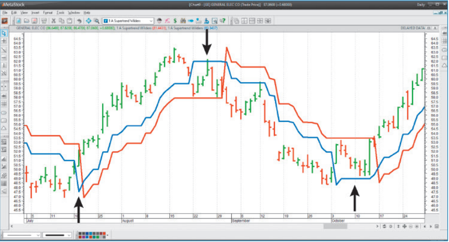This screenshot has height=242, width=449.
Task: Click the New chart icon in toolbar
Action: pos(18,21)
